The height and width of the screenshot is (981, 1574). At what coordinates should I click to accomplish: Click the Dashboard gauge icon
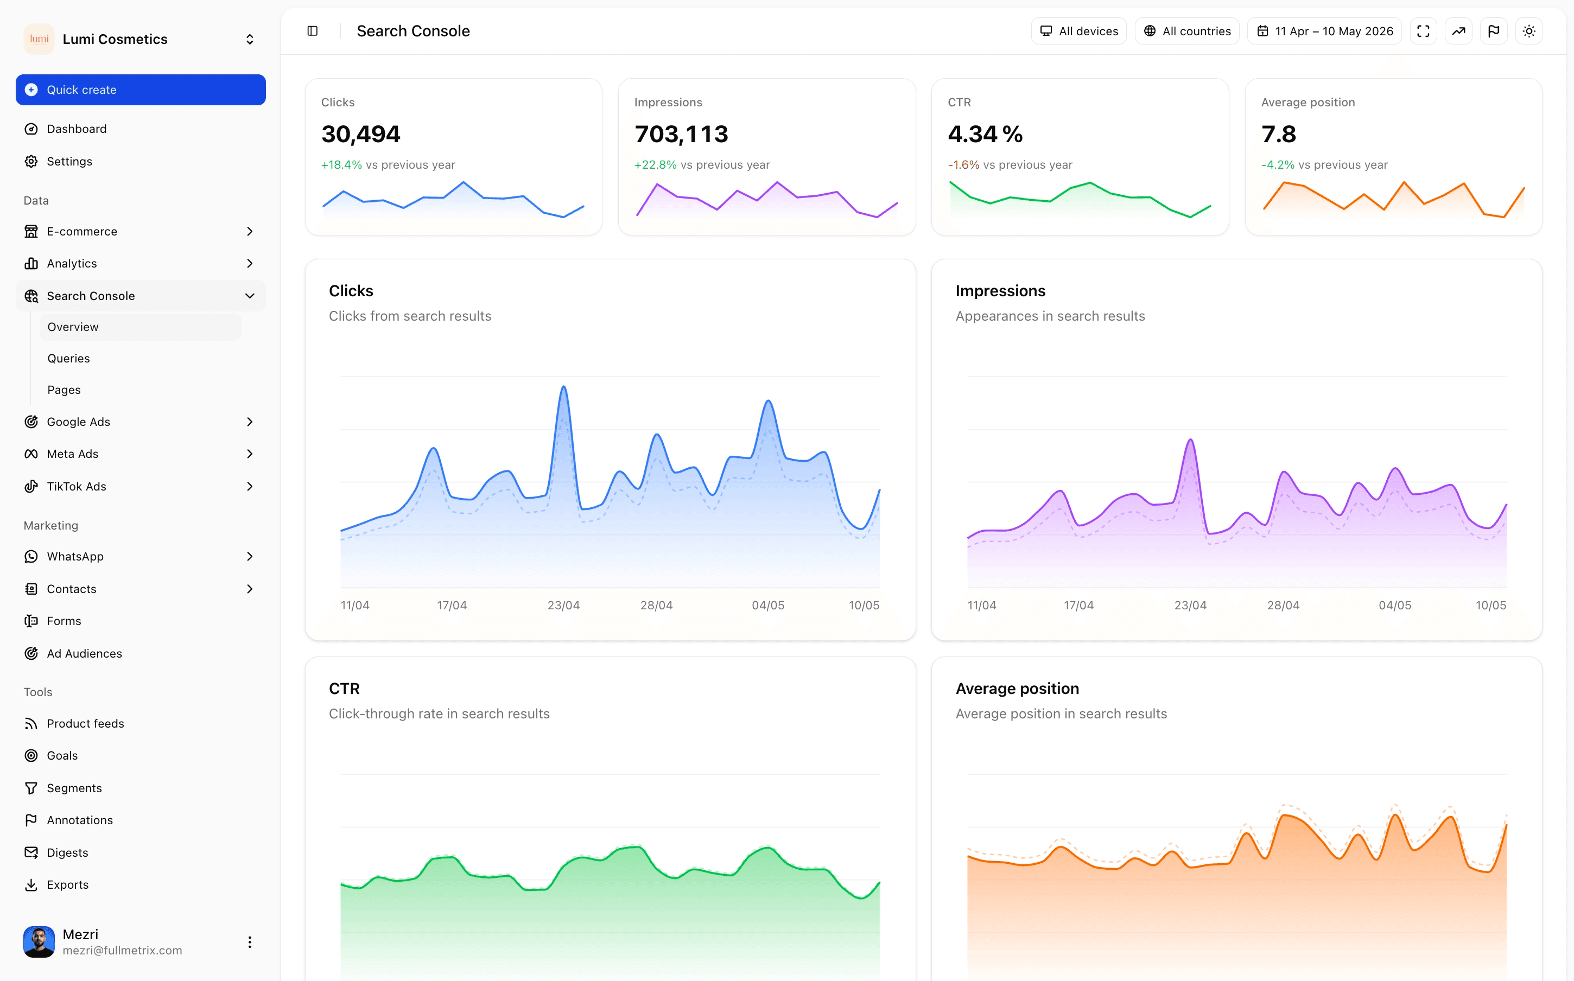pyautogui.click(x=31, y=129)
